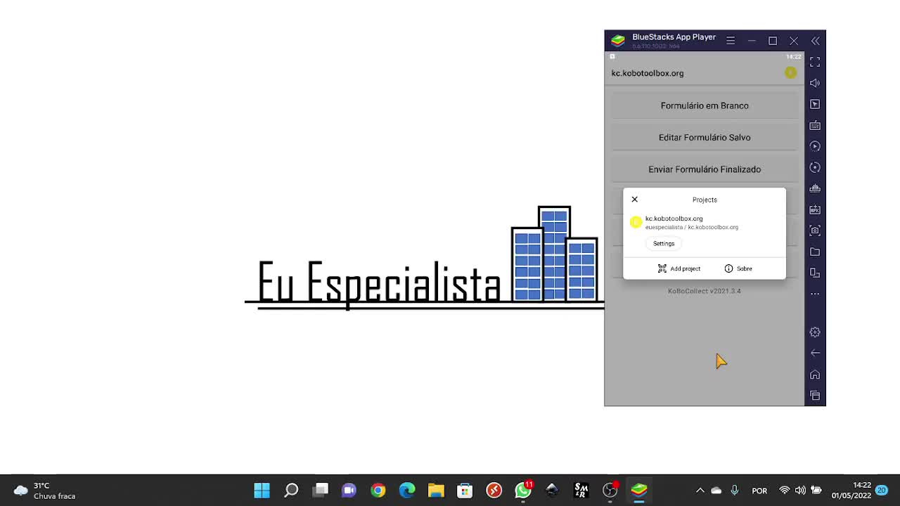Click the microphone tray icon
The image size is (900, 506).
pyautogui.click(x=735, y=491)
